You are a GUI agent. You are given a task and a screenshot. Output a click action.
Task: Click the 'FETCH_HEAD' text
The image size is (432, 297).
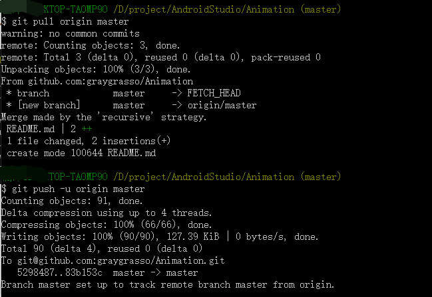(214, 93)
